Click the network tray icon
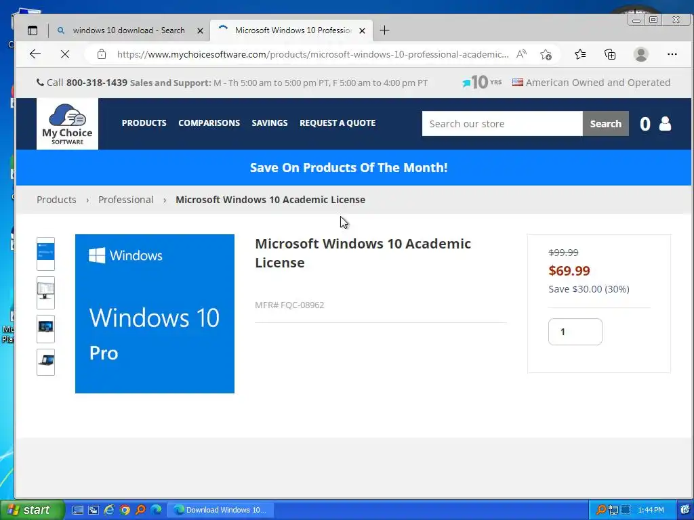Screen dimensions: 694x520 click(613, 510)
